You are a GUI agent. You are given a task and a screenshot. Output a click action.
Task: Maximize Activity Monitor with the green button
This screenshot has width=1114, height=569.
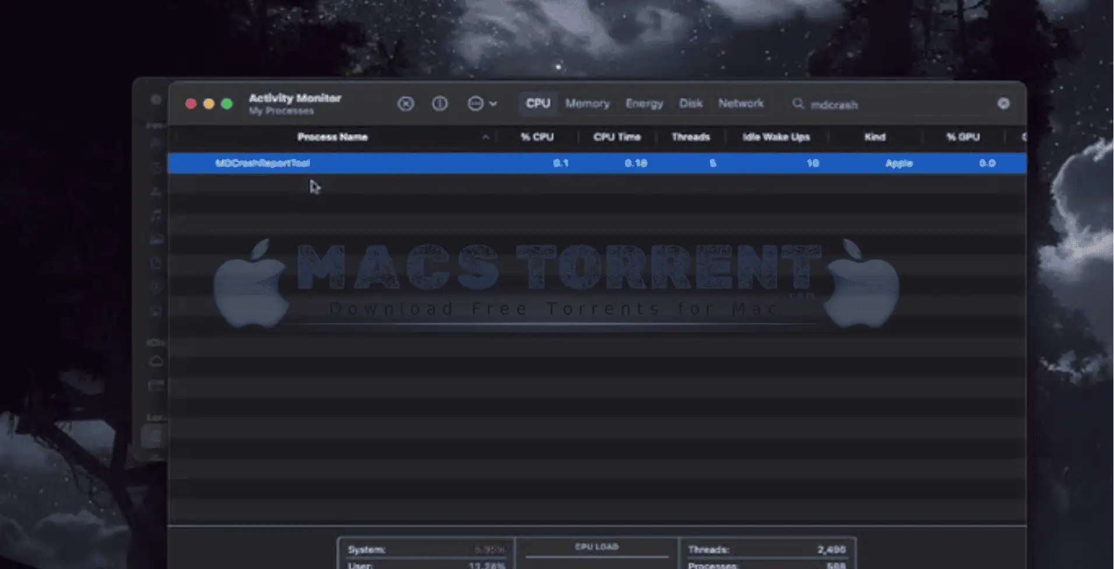click(x=227, y=104)
